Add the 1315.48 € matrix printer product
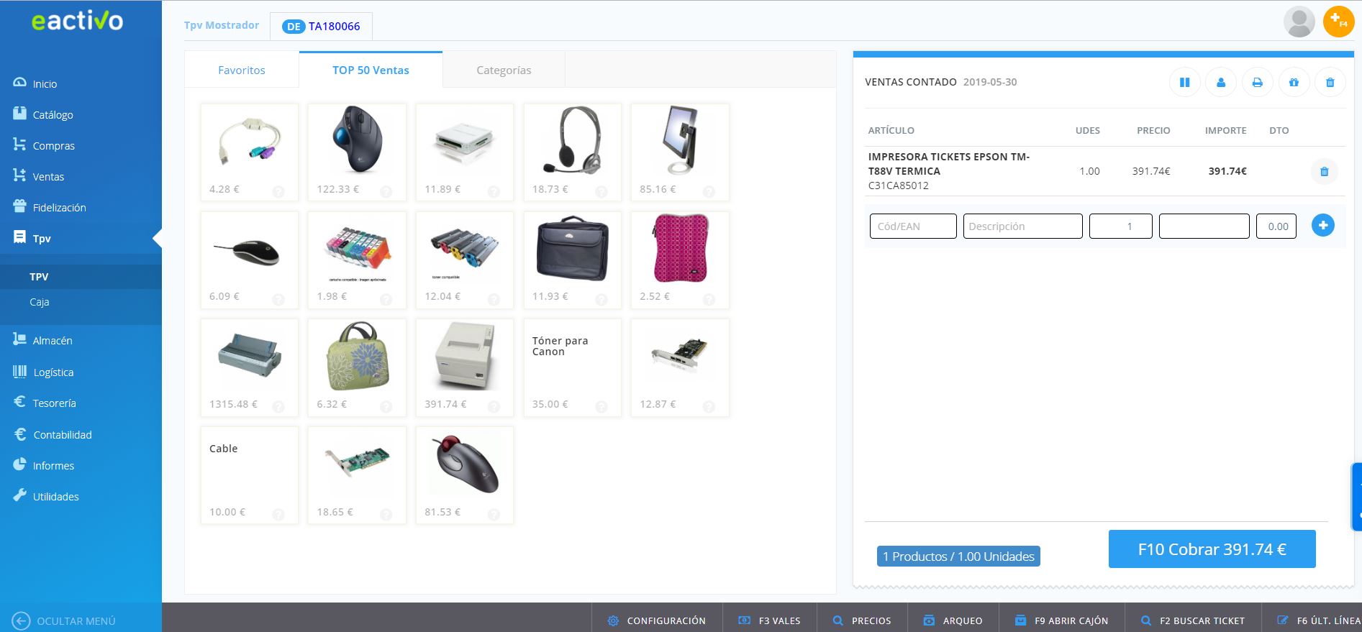This screenshot has width=1362, height=632. (x=249, y=367)
